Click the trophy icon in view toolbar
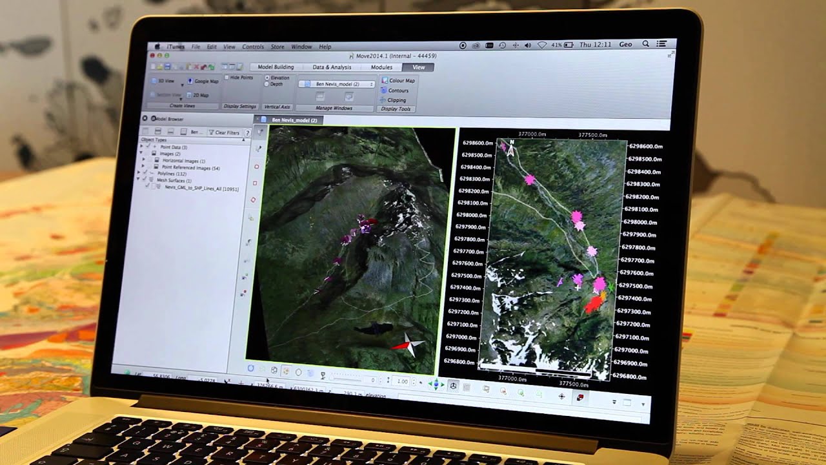Image resolution: width=826 pixels, height=465 pixels. [323, 374]
